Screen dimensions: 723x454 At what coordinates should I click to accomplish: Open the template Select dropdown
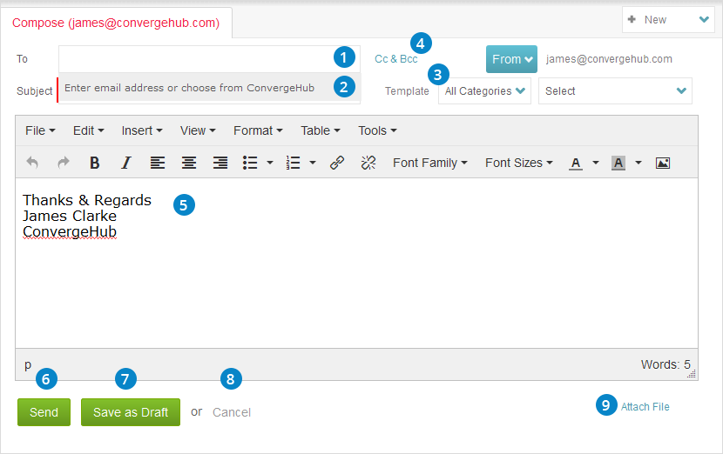pos(615,90)
